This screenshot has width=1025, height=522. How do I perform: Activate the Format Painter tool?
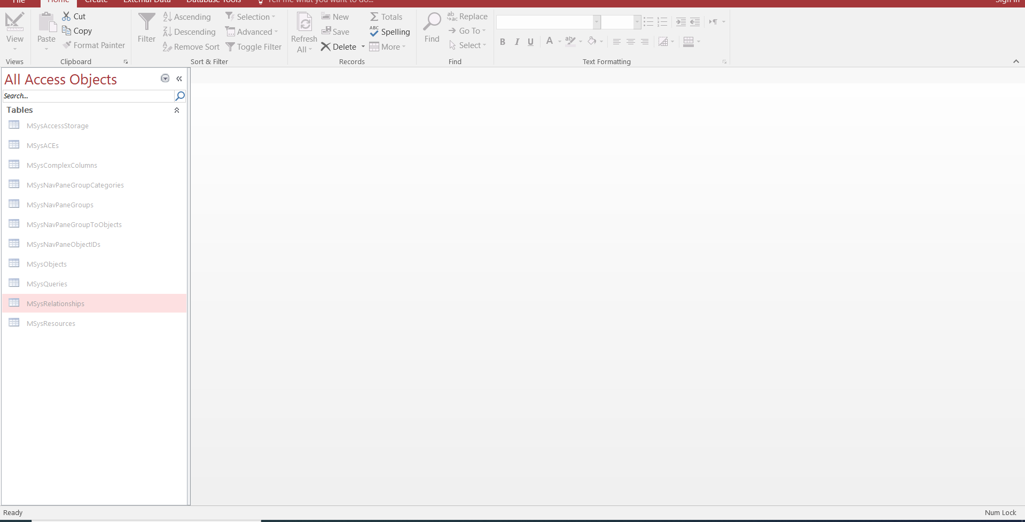(x=93, y=45)
